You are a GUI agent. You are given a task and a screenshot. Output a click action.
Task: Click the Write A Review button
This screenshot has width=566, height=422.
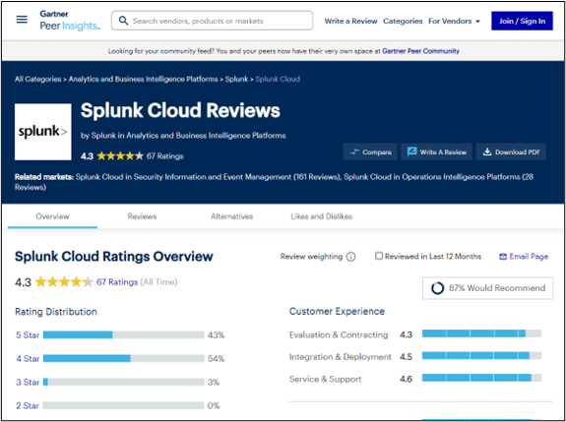tap(436, 151)
